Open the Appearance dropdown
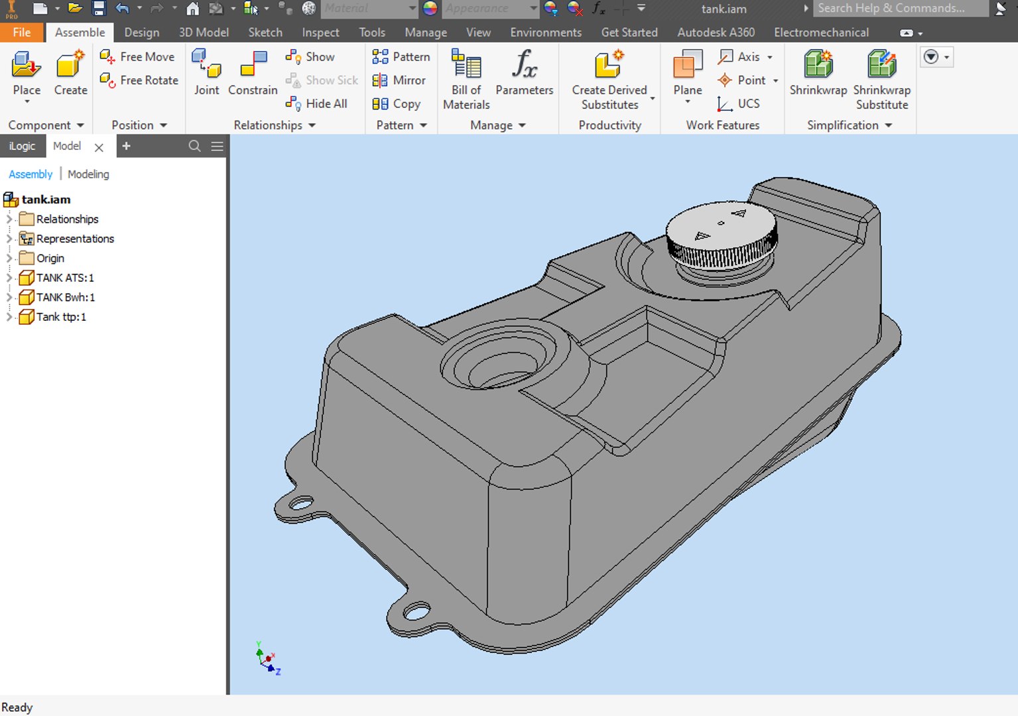Image resolution: width=1018 pixels, height=716 pixels. click(533, 9)
